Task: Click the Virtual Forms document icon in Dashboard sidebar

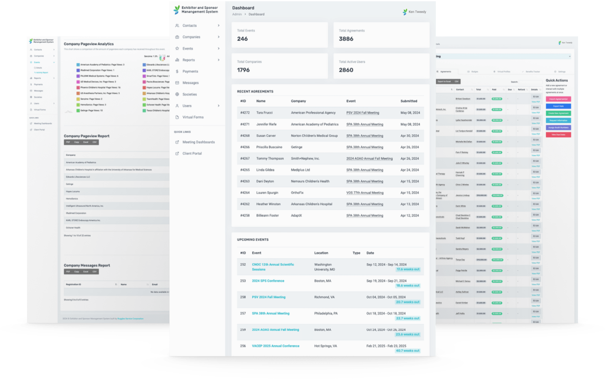Action: [x=177, y=118]
